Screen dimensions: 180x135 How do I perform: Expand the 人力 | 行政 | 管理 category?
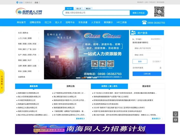[x=29, y=38]
